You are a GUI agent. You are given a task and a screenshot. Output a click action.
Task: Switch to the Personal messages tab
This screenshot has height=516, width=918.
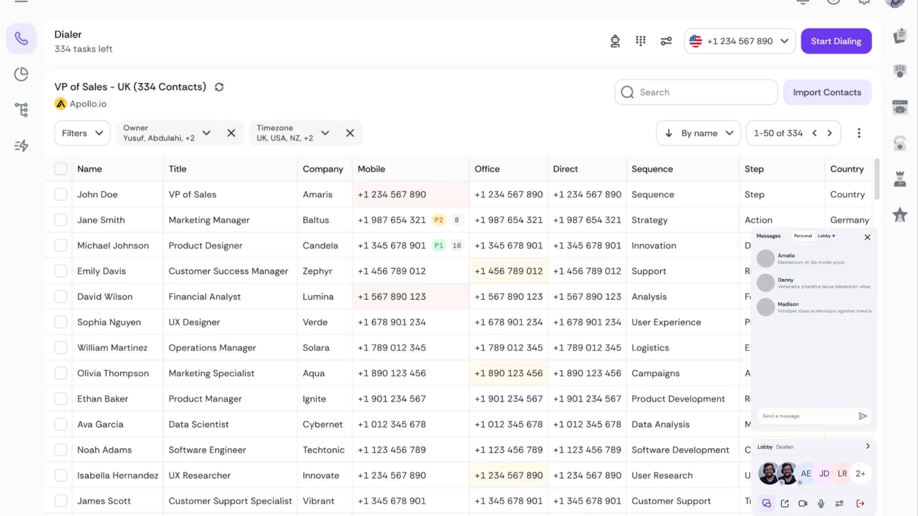click(x=803, y=236)
